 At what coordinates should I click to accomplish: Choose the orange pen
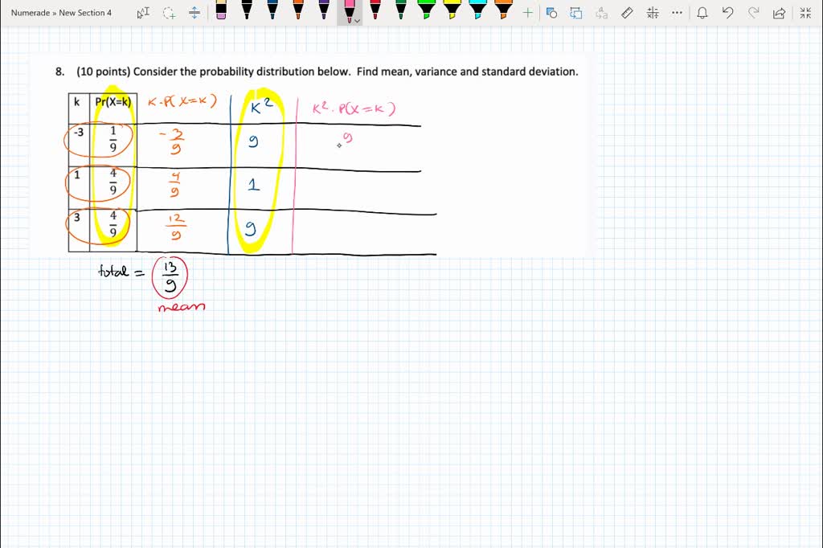click(298, 13)
